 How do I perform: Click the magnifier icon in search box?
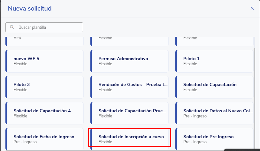[12, 28]
